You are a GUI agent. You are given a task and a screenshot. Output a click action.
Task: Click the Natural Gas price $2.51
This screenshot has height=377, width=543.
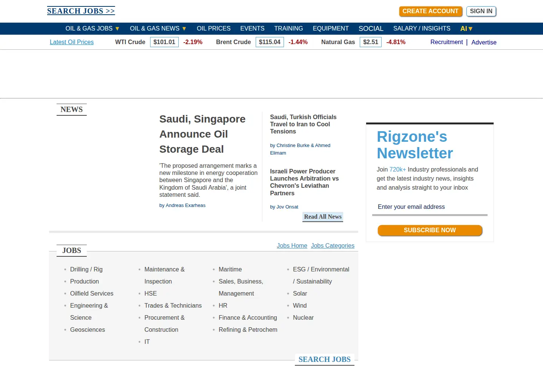[x=371, y=42]
